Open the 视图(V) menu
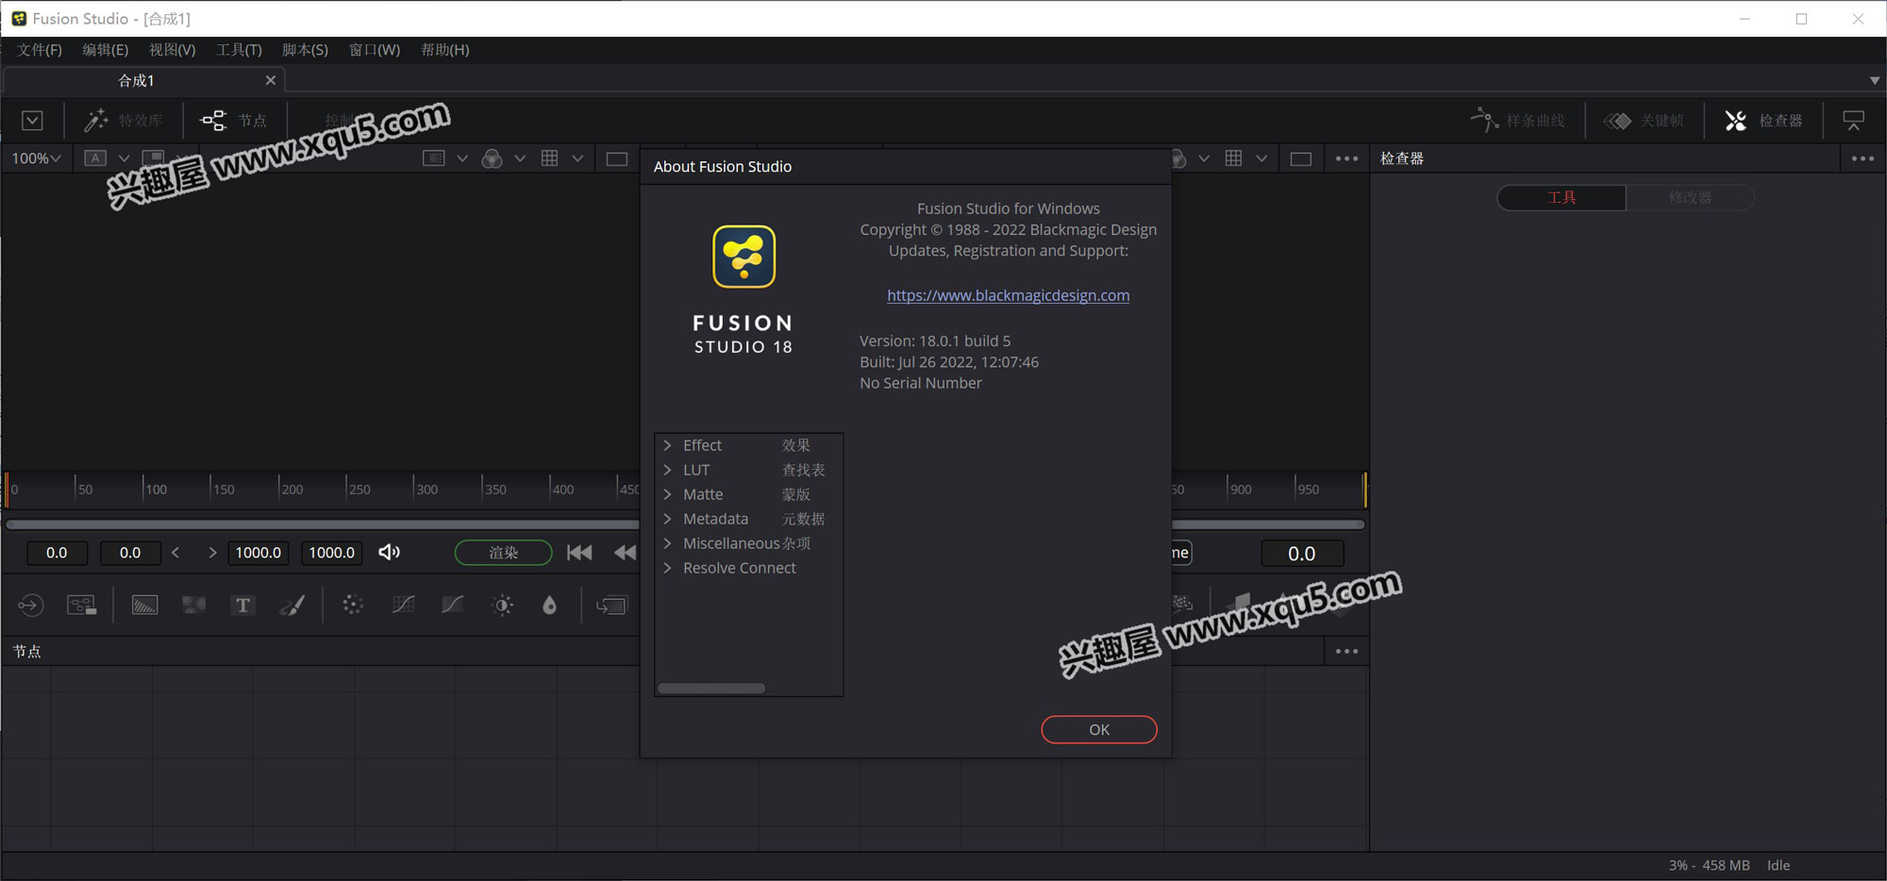 tap(173, 50)
